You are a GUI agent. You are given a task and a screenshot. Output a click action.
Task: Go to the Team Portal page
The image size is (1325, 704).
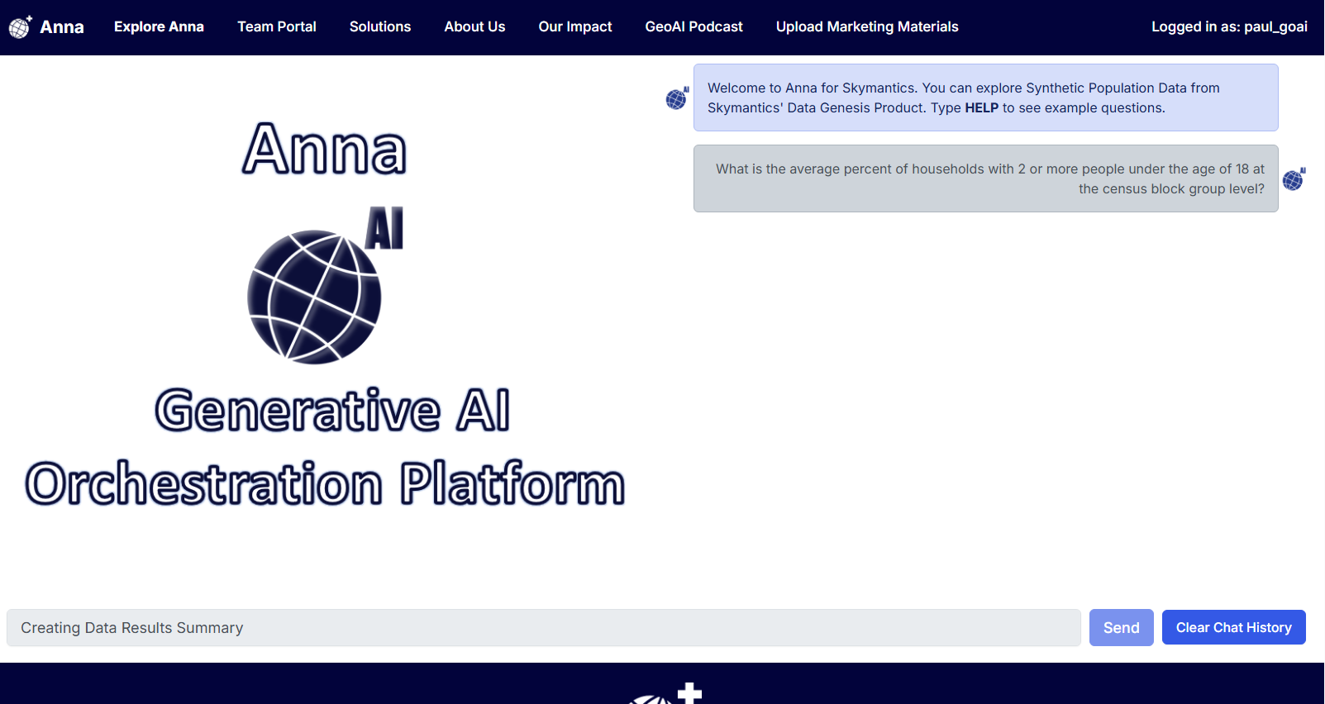pos(277,26)
